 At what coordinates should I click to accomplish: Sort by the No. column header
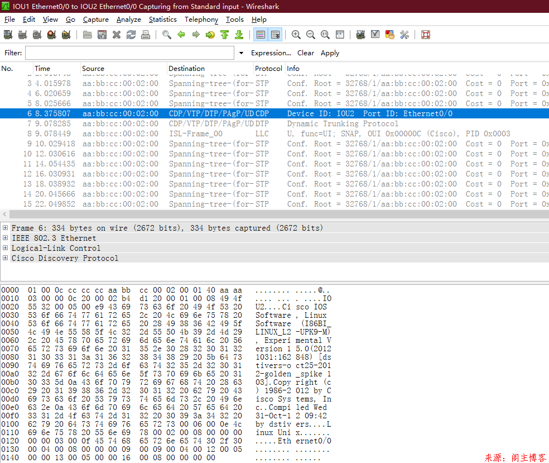[x=16, y=68]
